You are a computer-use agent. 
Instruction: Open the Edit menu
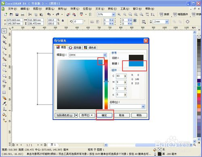[25, 9]
